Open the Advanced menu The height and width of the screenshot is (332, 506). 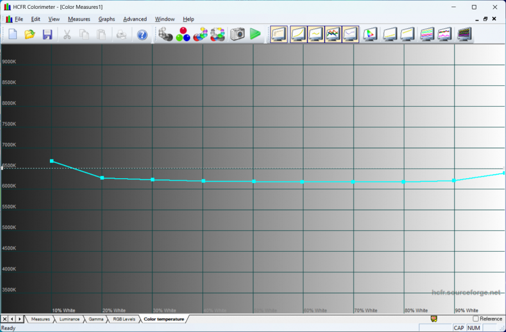pyautogui.click(x=135, y=19)
